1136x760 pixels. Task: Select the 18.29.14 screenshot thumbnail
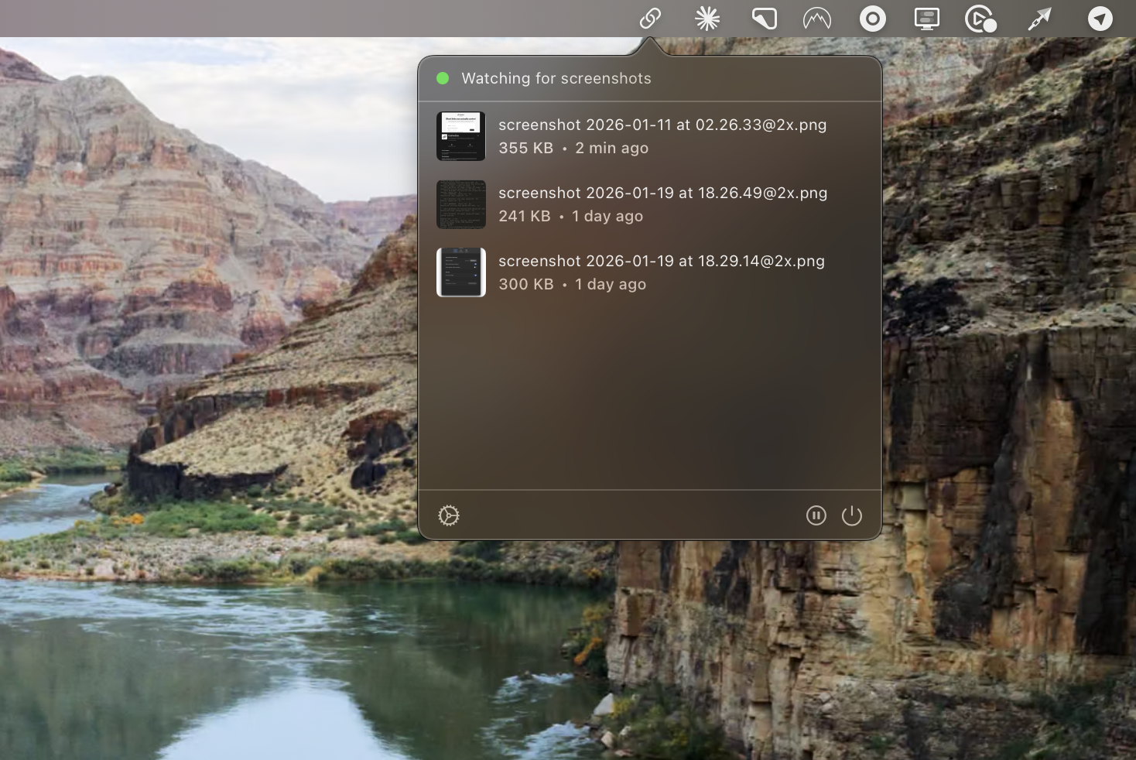(x=460, y=272)
